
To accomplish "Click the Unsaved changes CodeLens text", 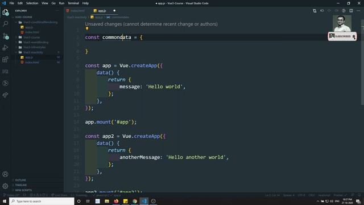I will coord(151,24).
